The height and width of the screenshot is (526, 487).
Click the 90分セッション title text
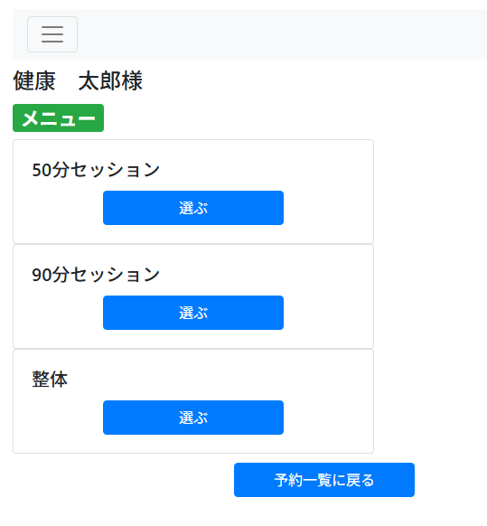(x=96, y=275)
